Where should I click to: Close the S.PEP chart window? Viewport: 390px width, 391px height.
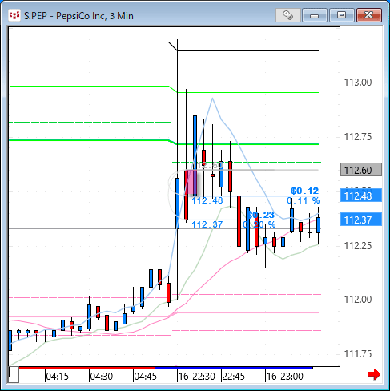pos(369,15)
